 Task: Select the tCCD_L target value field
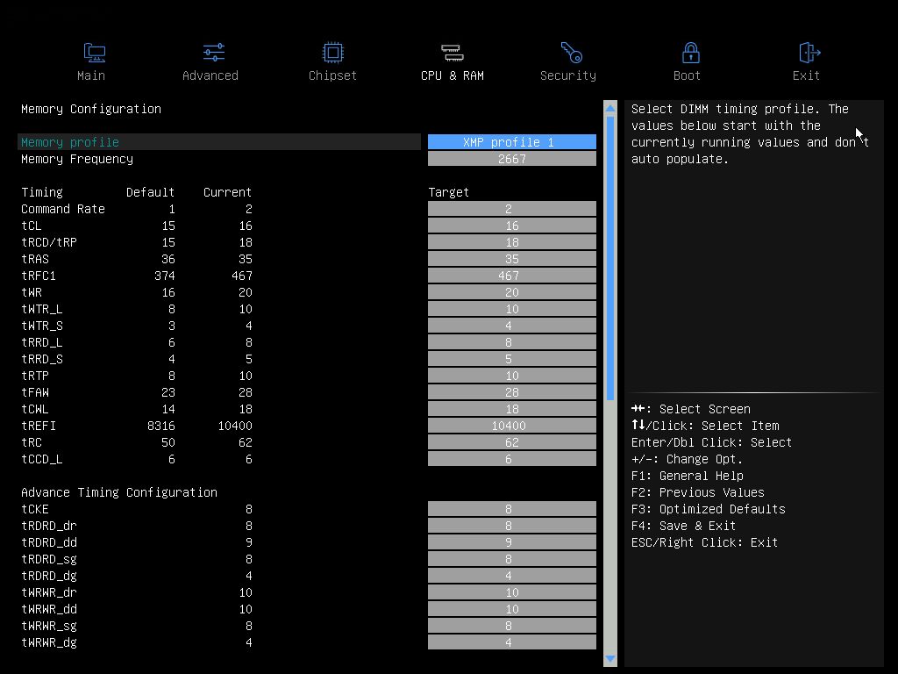[512, 458]
